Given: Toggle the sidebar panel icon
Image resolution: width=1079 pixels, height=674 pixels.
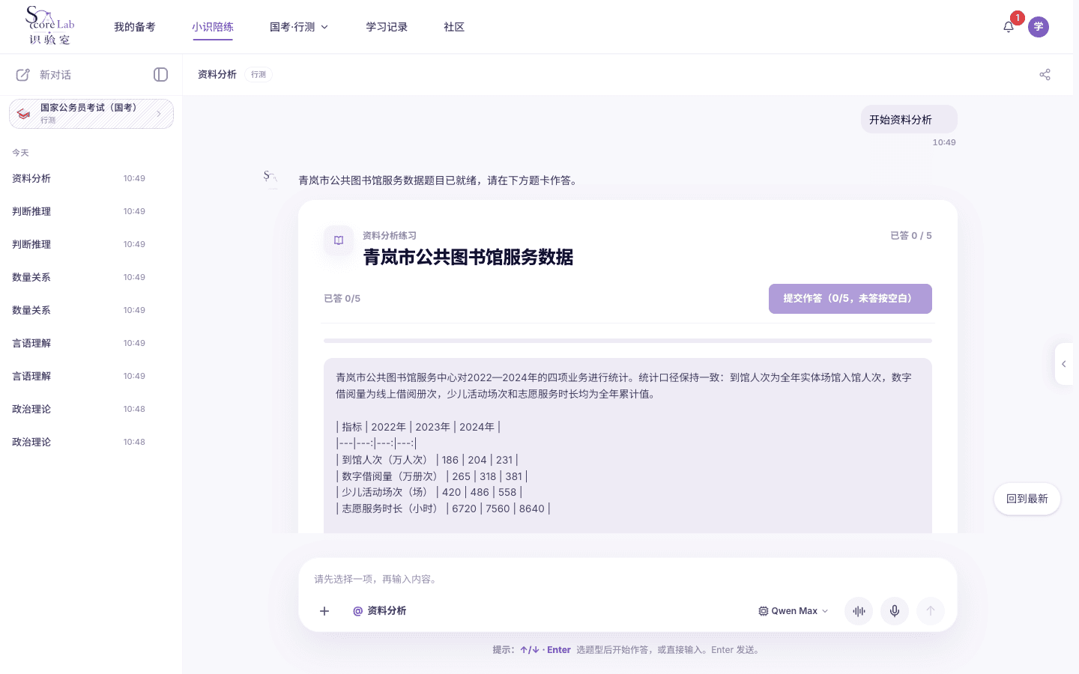Looking at the screenshot, I should tap(160, 74).
